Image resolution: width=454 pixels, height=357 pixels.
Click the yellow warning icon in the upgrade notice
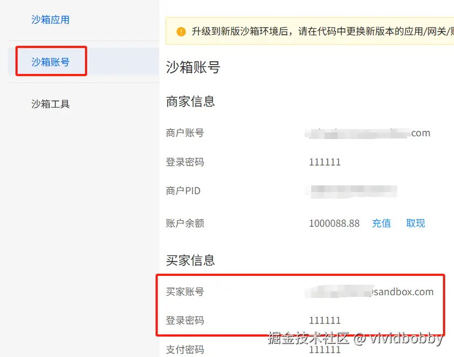pyautogui.click(x=180, y=31)
